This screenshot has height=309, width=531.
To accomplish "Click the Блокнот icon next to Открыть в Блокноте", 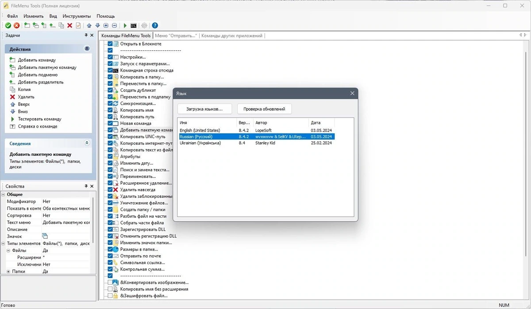I will [x=116, y=44].
